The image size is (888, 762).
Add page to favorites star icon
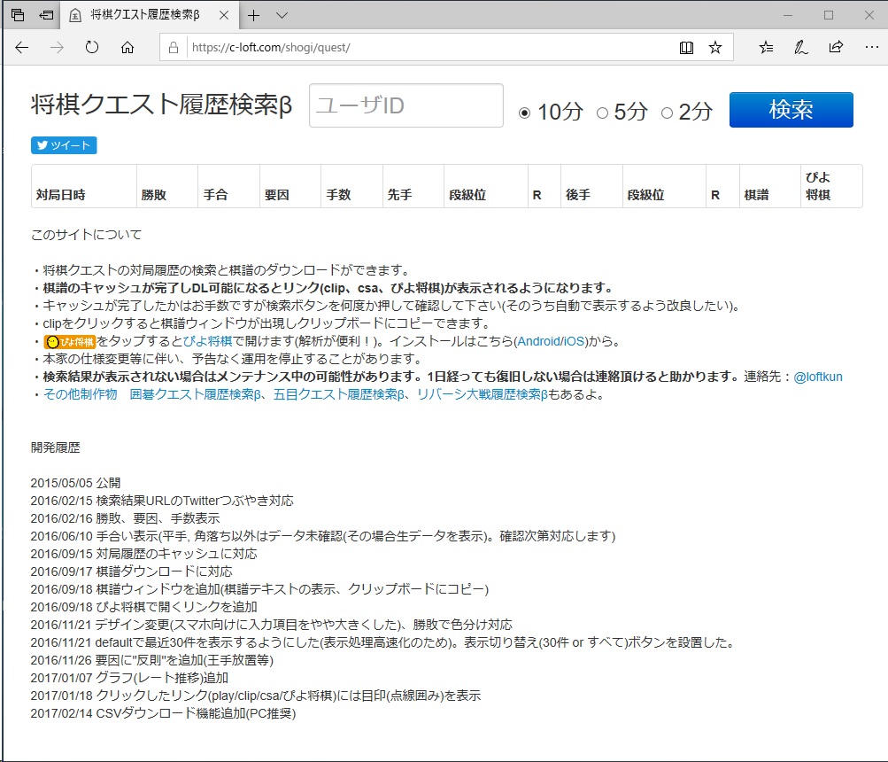715,48
